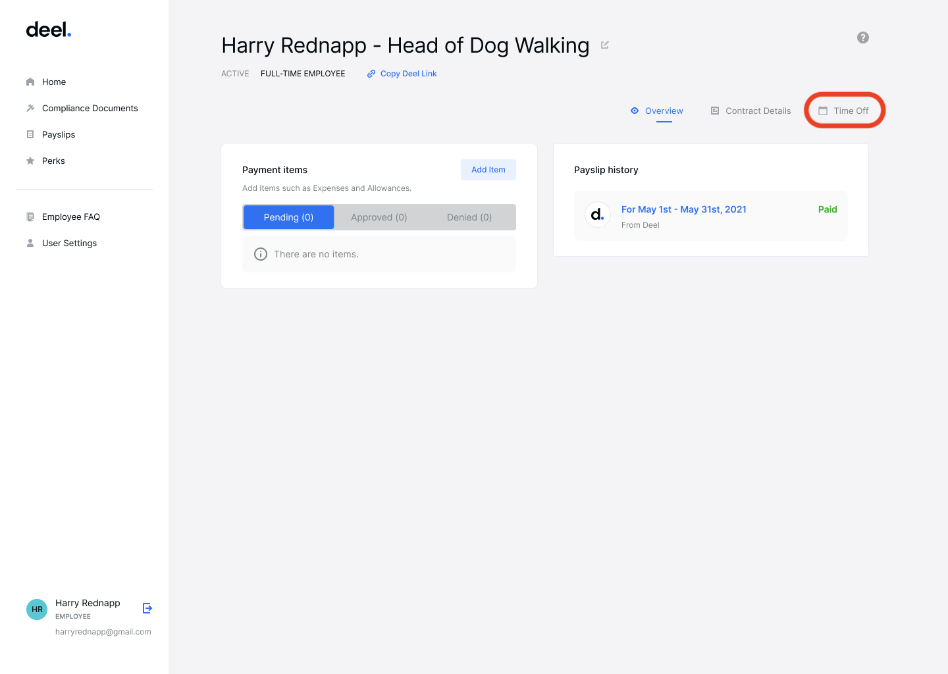The image size is (948, 674).
Task: Open User Settings
Action: 69,243
